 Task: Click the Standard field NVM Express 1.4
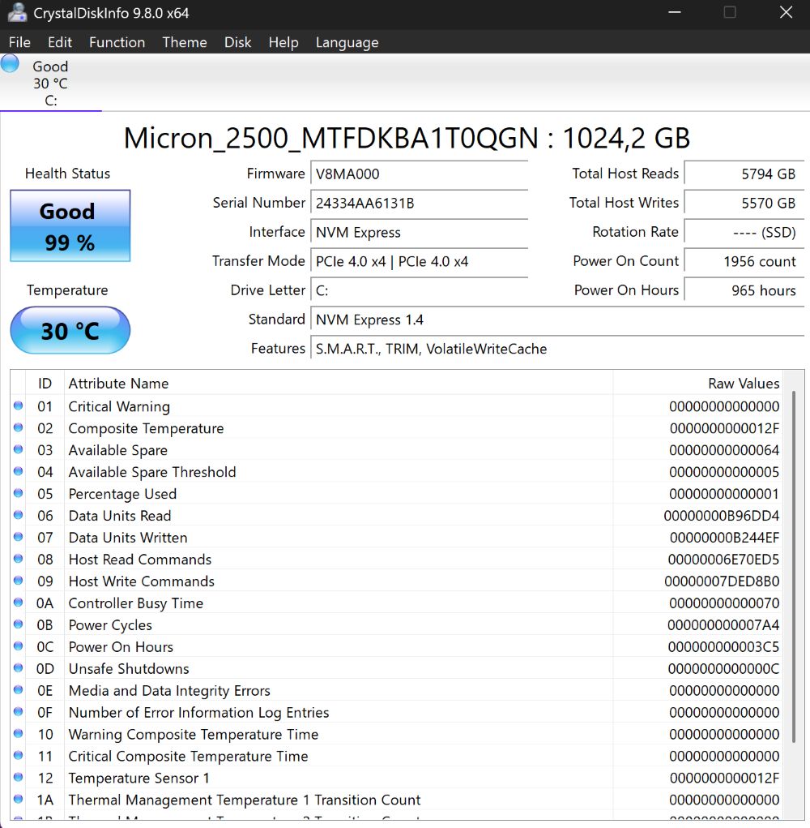click(x=557, y=320)
